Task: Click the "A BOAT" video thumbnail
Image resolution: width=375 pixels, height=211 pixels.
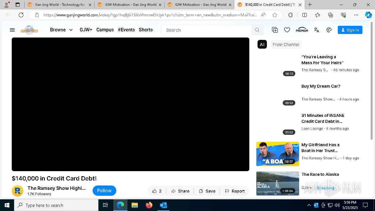Action: (x=278, y=154)
